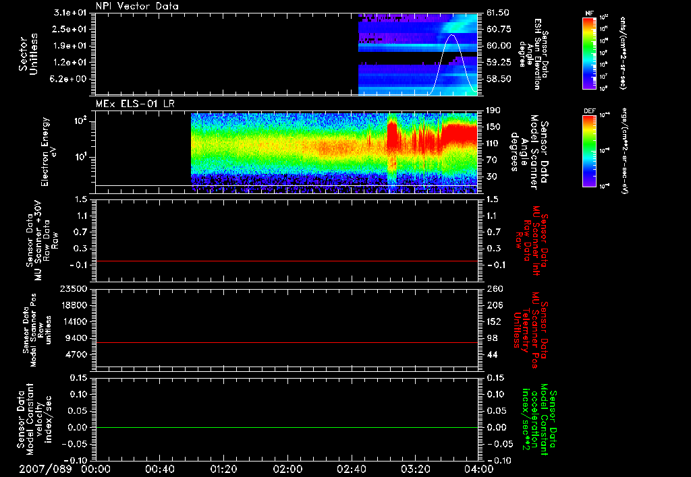Select the 'MEx ELS-01 LR' panel title
The image size is (691, 477).
(135, 104)
